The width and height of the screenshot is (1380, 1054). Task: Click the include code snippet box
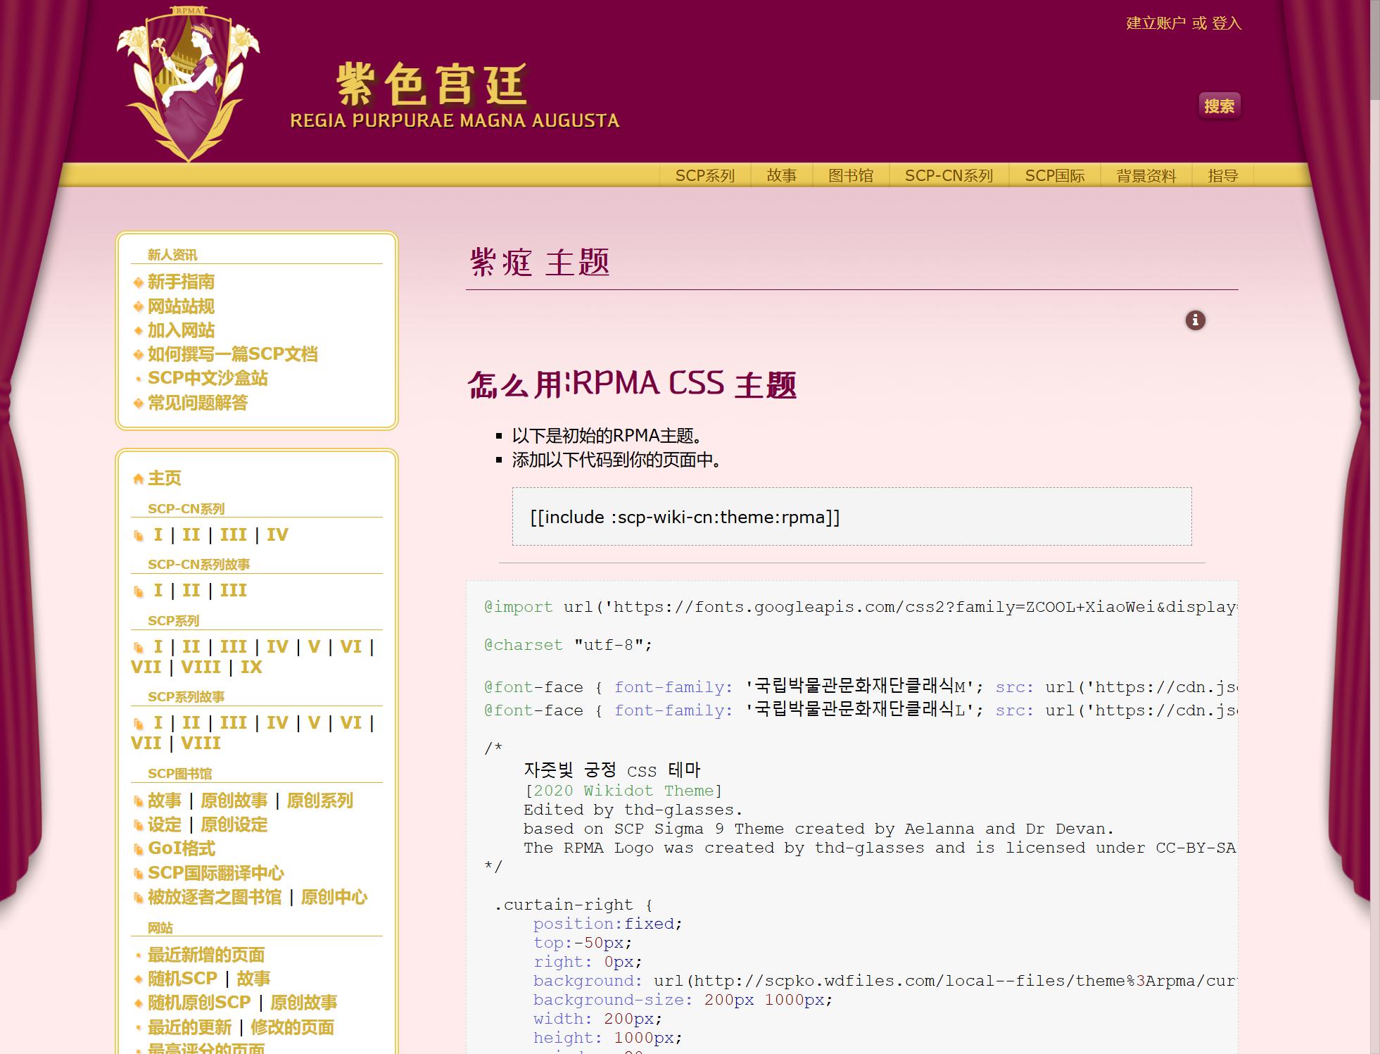[852, 517]
